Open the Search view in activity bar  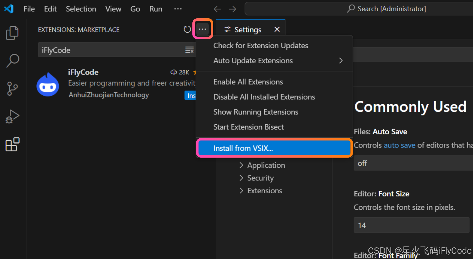point(13,61)
